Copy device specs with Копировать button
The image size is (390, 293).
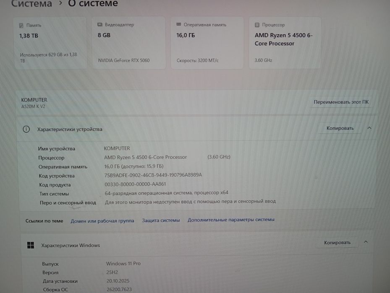[340, 128]
